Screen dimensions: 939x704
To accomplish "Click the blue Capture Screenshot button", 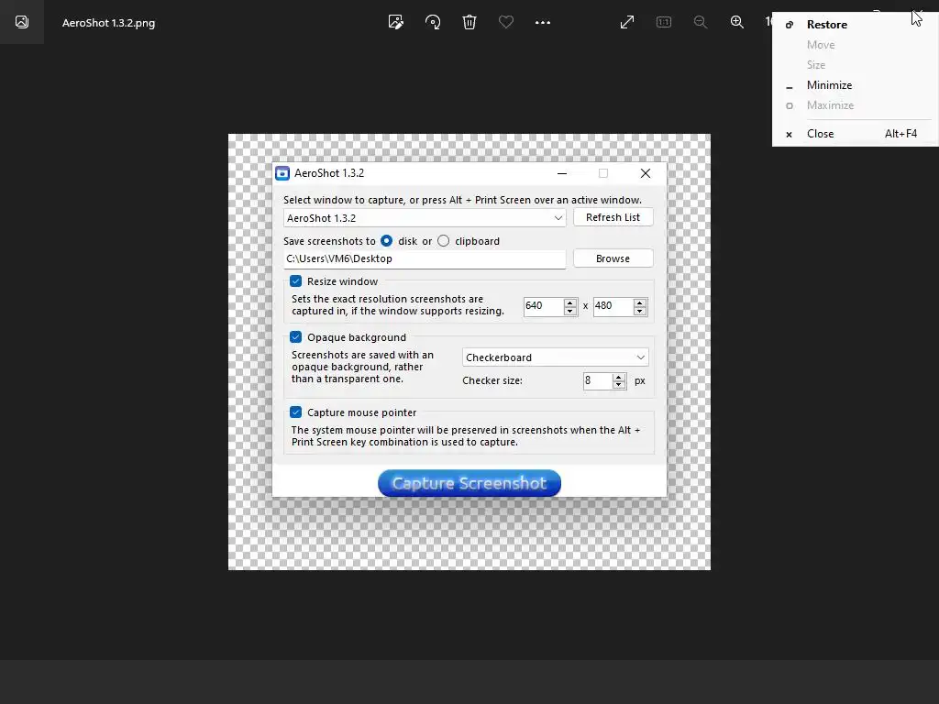I will (469, 483).
